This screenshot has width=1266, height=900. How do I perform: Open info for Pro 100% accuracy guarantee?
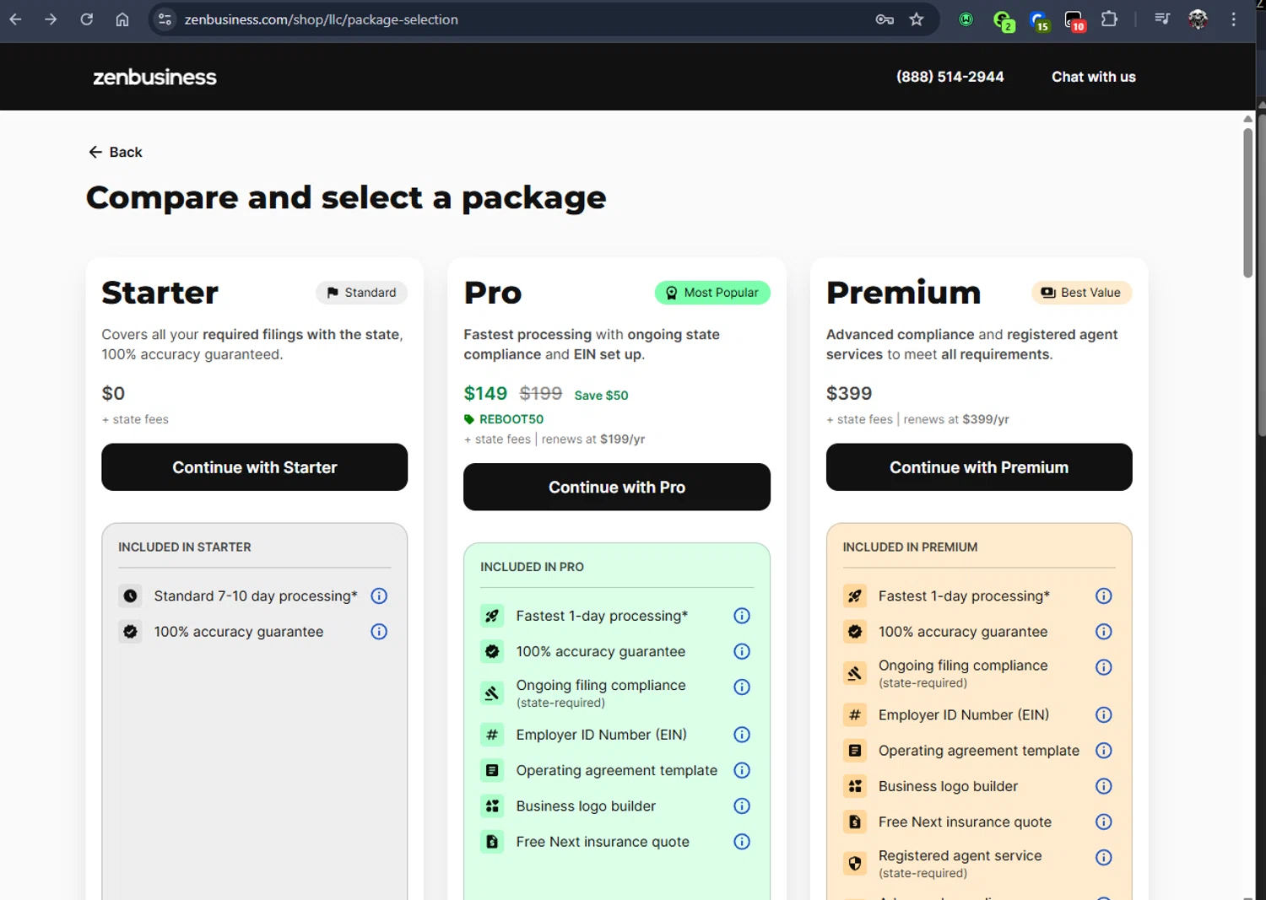pyautogui.click(x=742, y=651)
